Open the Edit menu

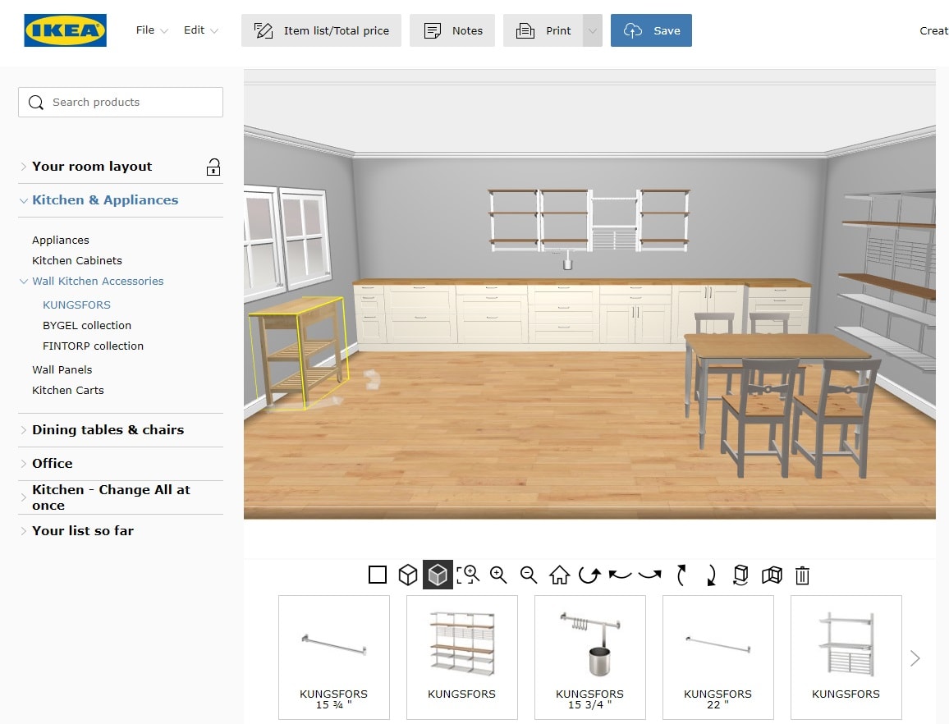pos(201,30)
